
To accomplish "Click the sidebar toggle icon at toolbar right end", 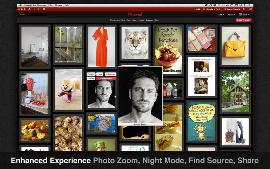I will 250,9.
